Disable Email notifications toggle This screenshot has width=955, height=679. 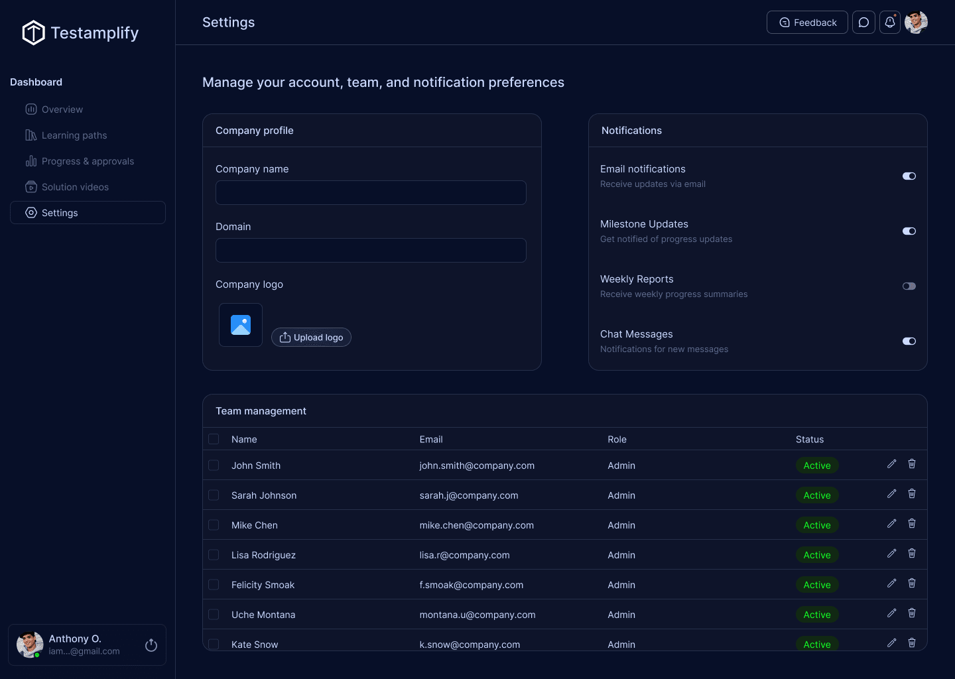click(x=909, y=176)
